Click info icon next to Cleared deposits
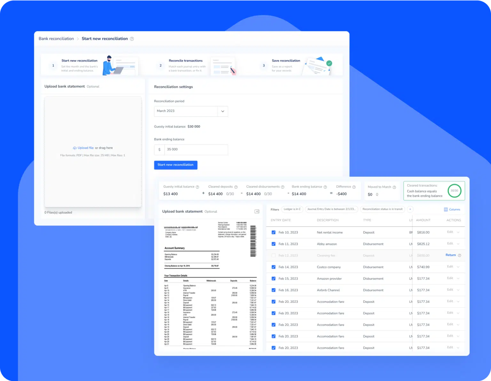This screenshot has height=381, width=491. coord(236,187)
